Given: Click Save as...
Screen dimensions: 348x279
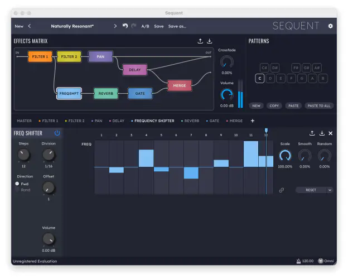Looking at the screenshot, I should (177, 26).
